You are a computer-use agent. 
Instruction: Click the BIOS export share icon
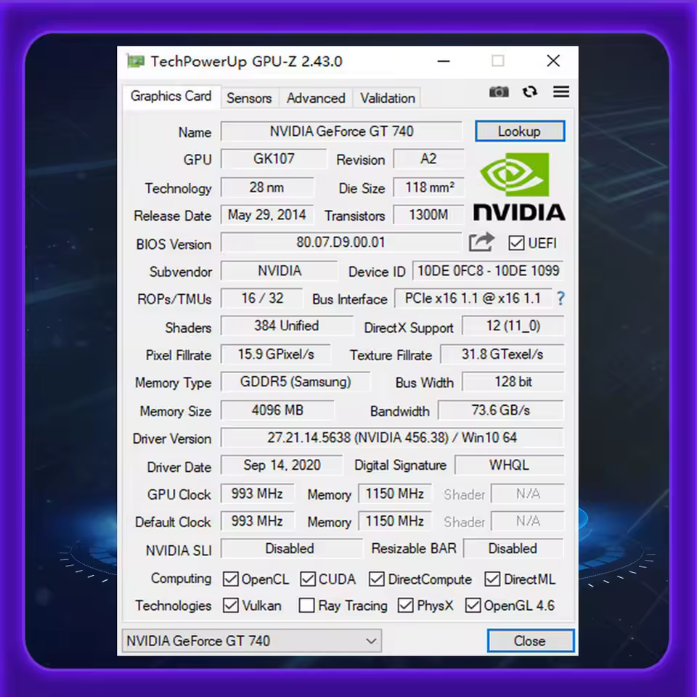tap(482, 242)
